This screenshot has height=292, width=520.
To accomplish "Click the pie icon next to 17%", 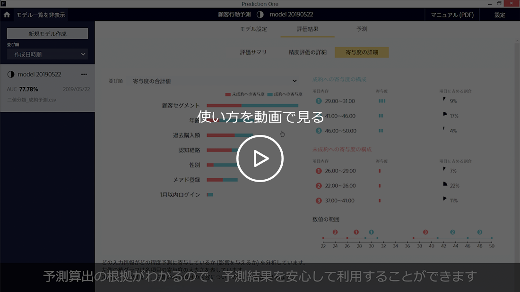I will tap(445, 114).
